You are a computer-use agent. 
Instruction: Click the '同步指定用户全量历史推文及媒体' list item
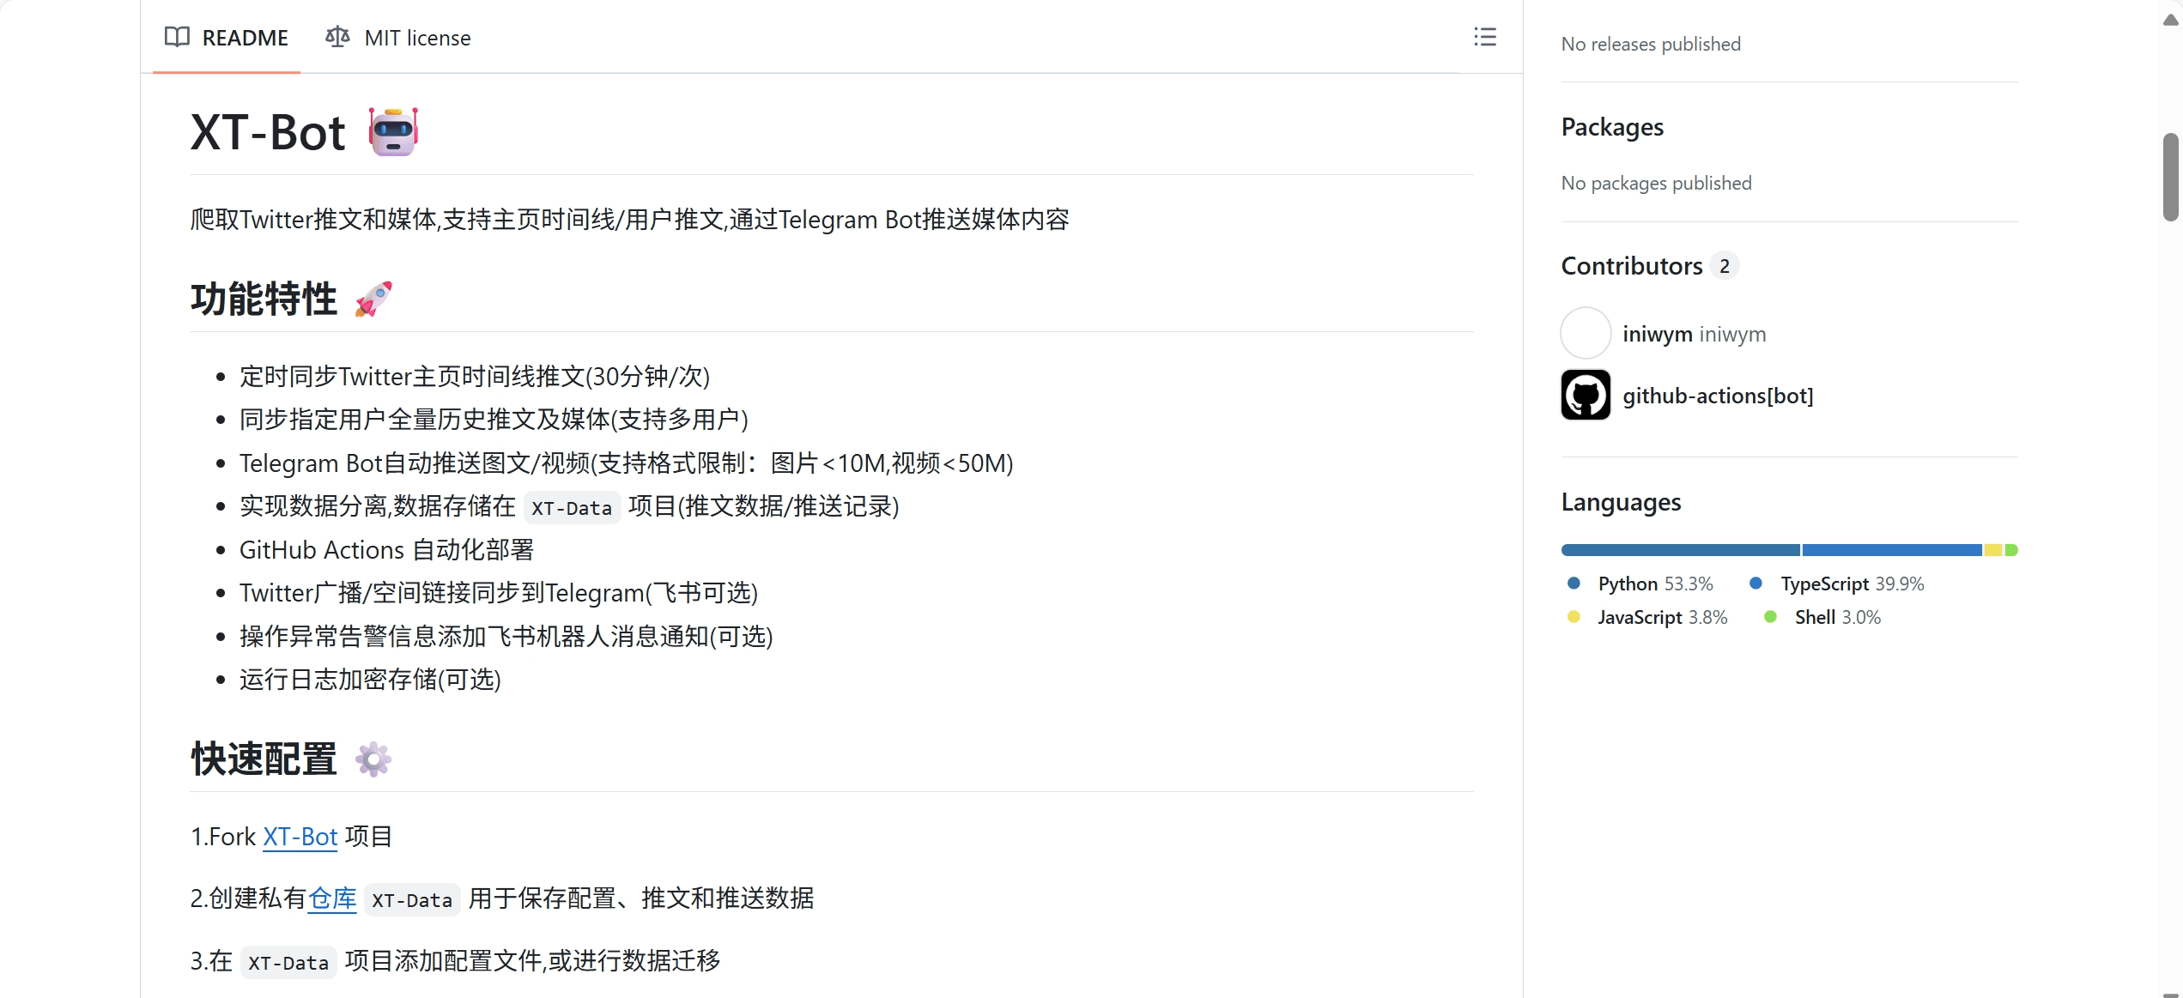click(494, 420)
